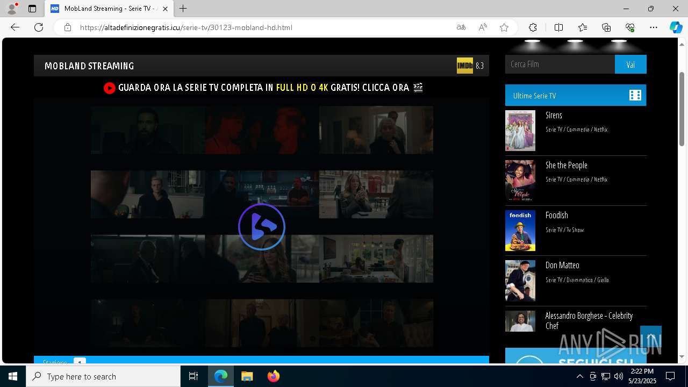Click the address bar URL

click(x=186, y=27)
